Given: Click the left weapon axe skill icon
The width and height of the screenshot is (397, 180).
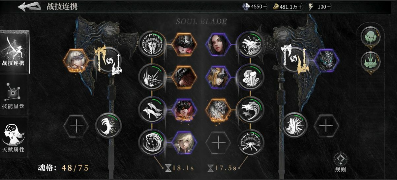Looking at the screenshot, I should [108, 61].
